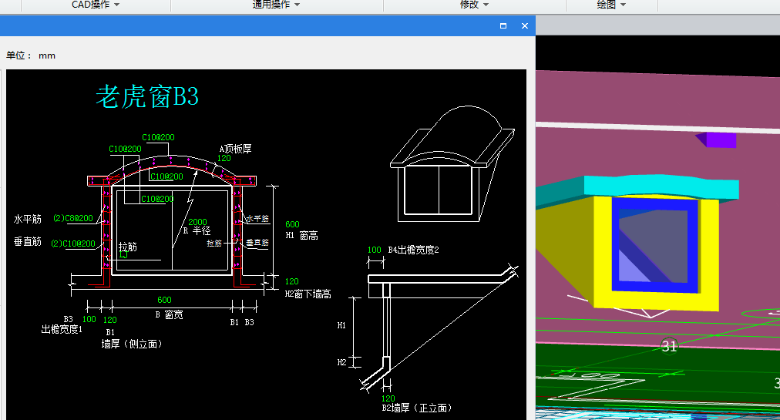Click the A顶板厚 label text
The image size is (780, 420).
click(235, 149)
